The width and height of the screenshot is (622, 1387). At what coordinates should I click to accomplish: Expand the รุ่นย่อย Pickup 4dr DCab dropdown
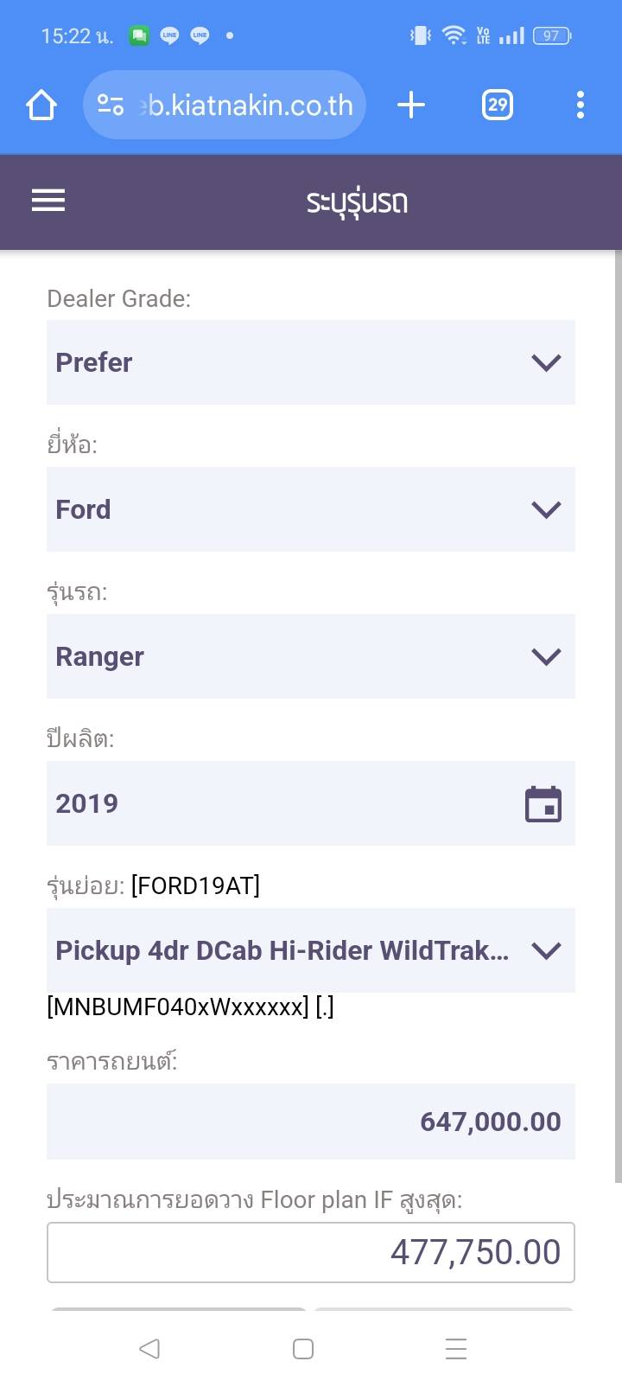(x=311, y=950)
